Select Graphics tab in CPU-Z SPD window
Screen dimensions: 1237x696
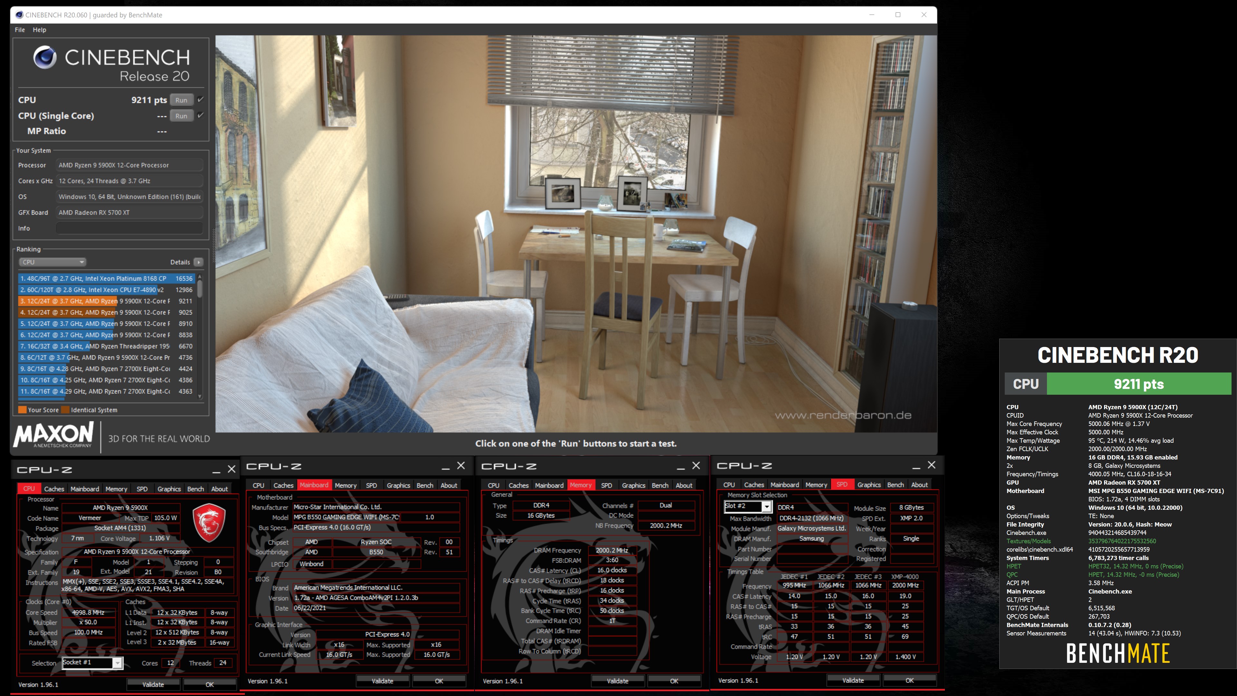[869, 485]
